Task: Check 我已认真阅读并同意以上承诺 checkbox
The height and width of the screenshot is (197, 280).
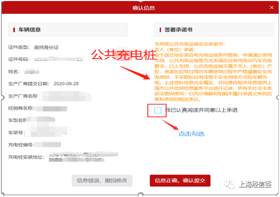Action: pos(158,111)
